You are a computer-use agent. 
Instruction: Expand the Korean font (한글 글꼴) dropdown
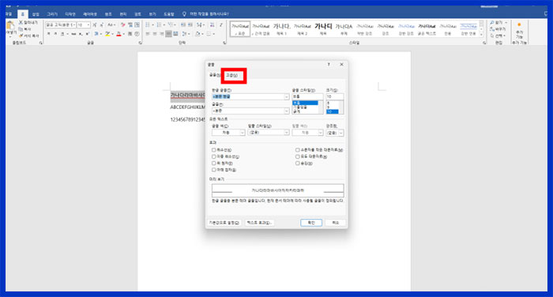tap(286, 96)
